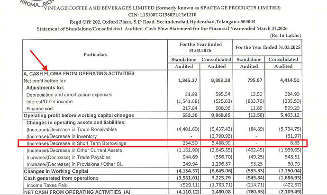Select the Income Taxes Paid label
Image resolution: width=327 pixels, height=195 pixels.
(x=47, y=185)
